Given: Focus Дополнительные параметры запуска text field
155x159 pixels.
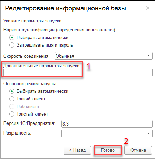Looking at the screenshot, I should [x=78, y=72].
